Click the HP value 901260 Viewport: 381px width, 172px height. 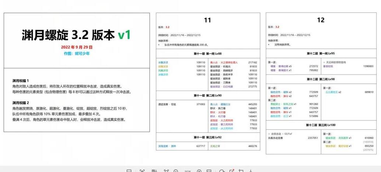tap(314, 104)
